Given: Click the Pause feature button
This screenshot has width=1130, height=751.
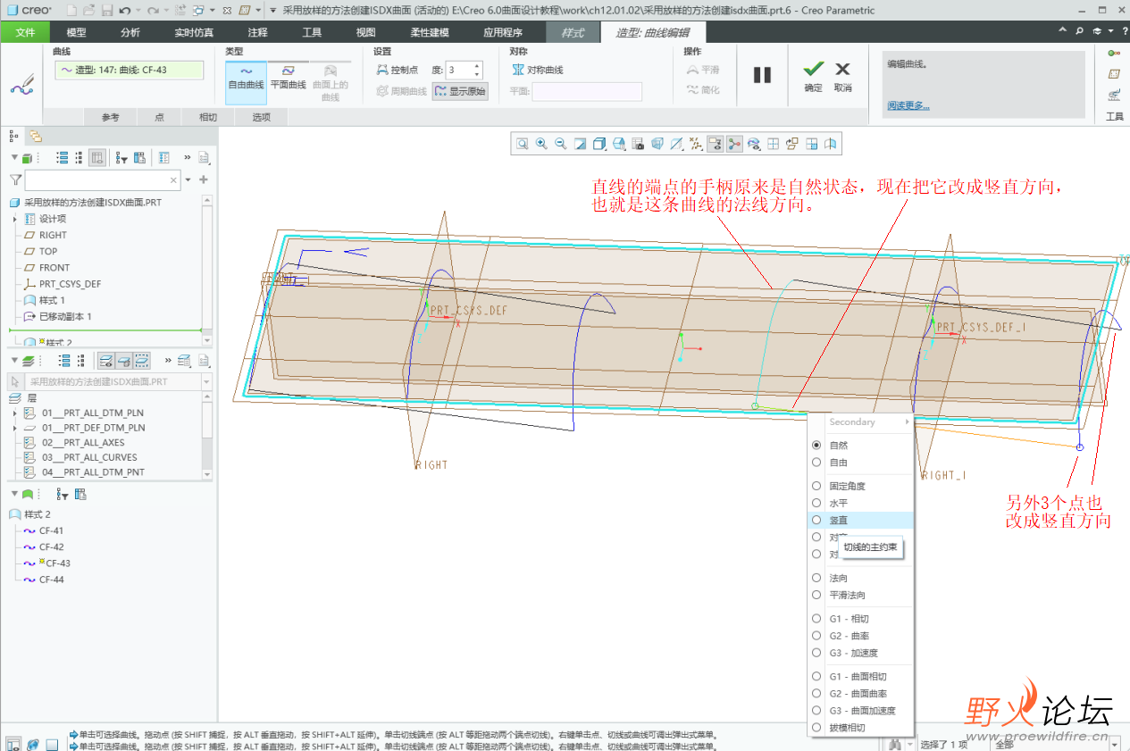Looking at the screenshot, I should pyautogui.click(x=762, y=75).
